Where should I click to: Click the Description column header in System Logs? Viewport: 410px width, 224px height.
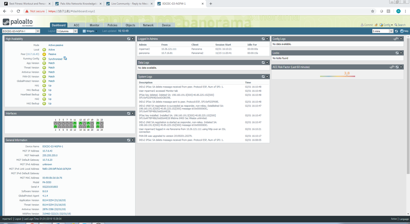146,83
